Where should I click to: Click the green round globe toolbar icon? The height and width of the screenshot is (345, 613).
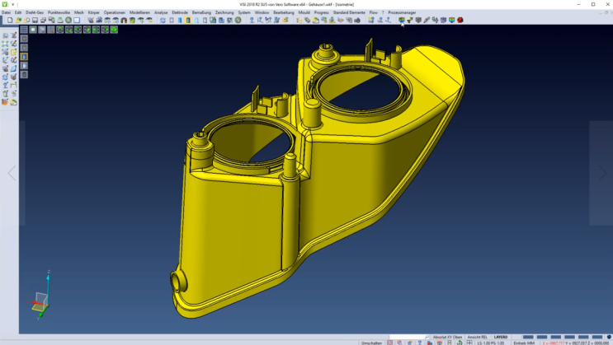[68, 20]
